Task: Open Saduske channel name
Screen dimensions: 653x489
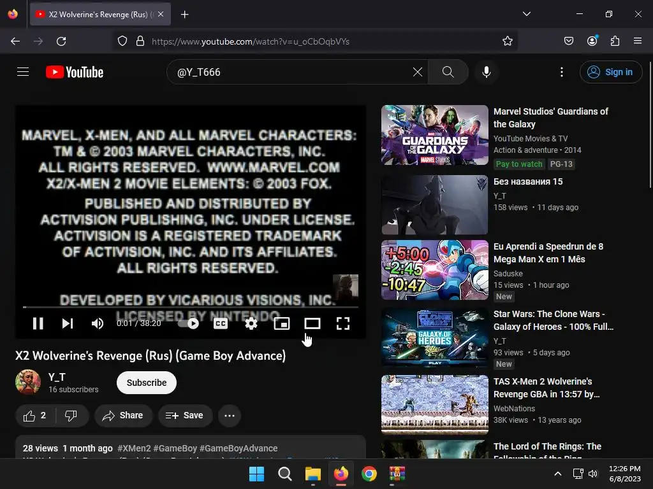Action: (x=508, y=274)
